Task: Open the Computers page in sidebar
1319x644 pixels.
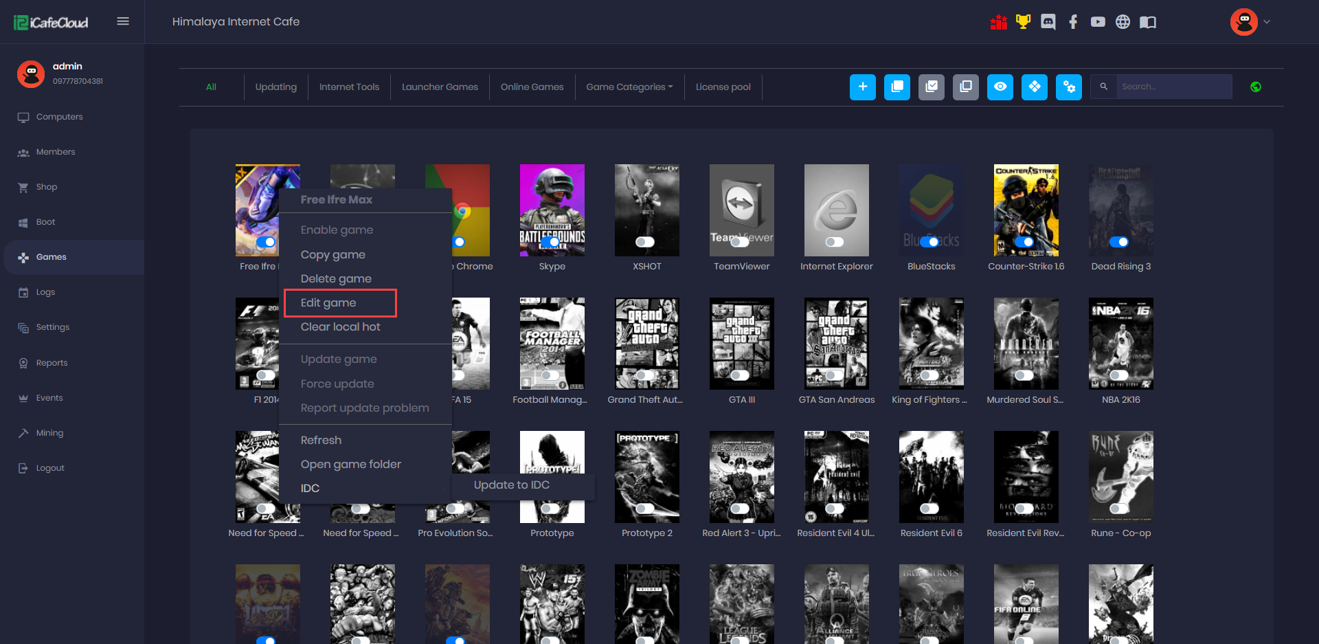Action: click(59, 117)
